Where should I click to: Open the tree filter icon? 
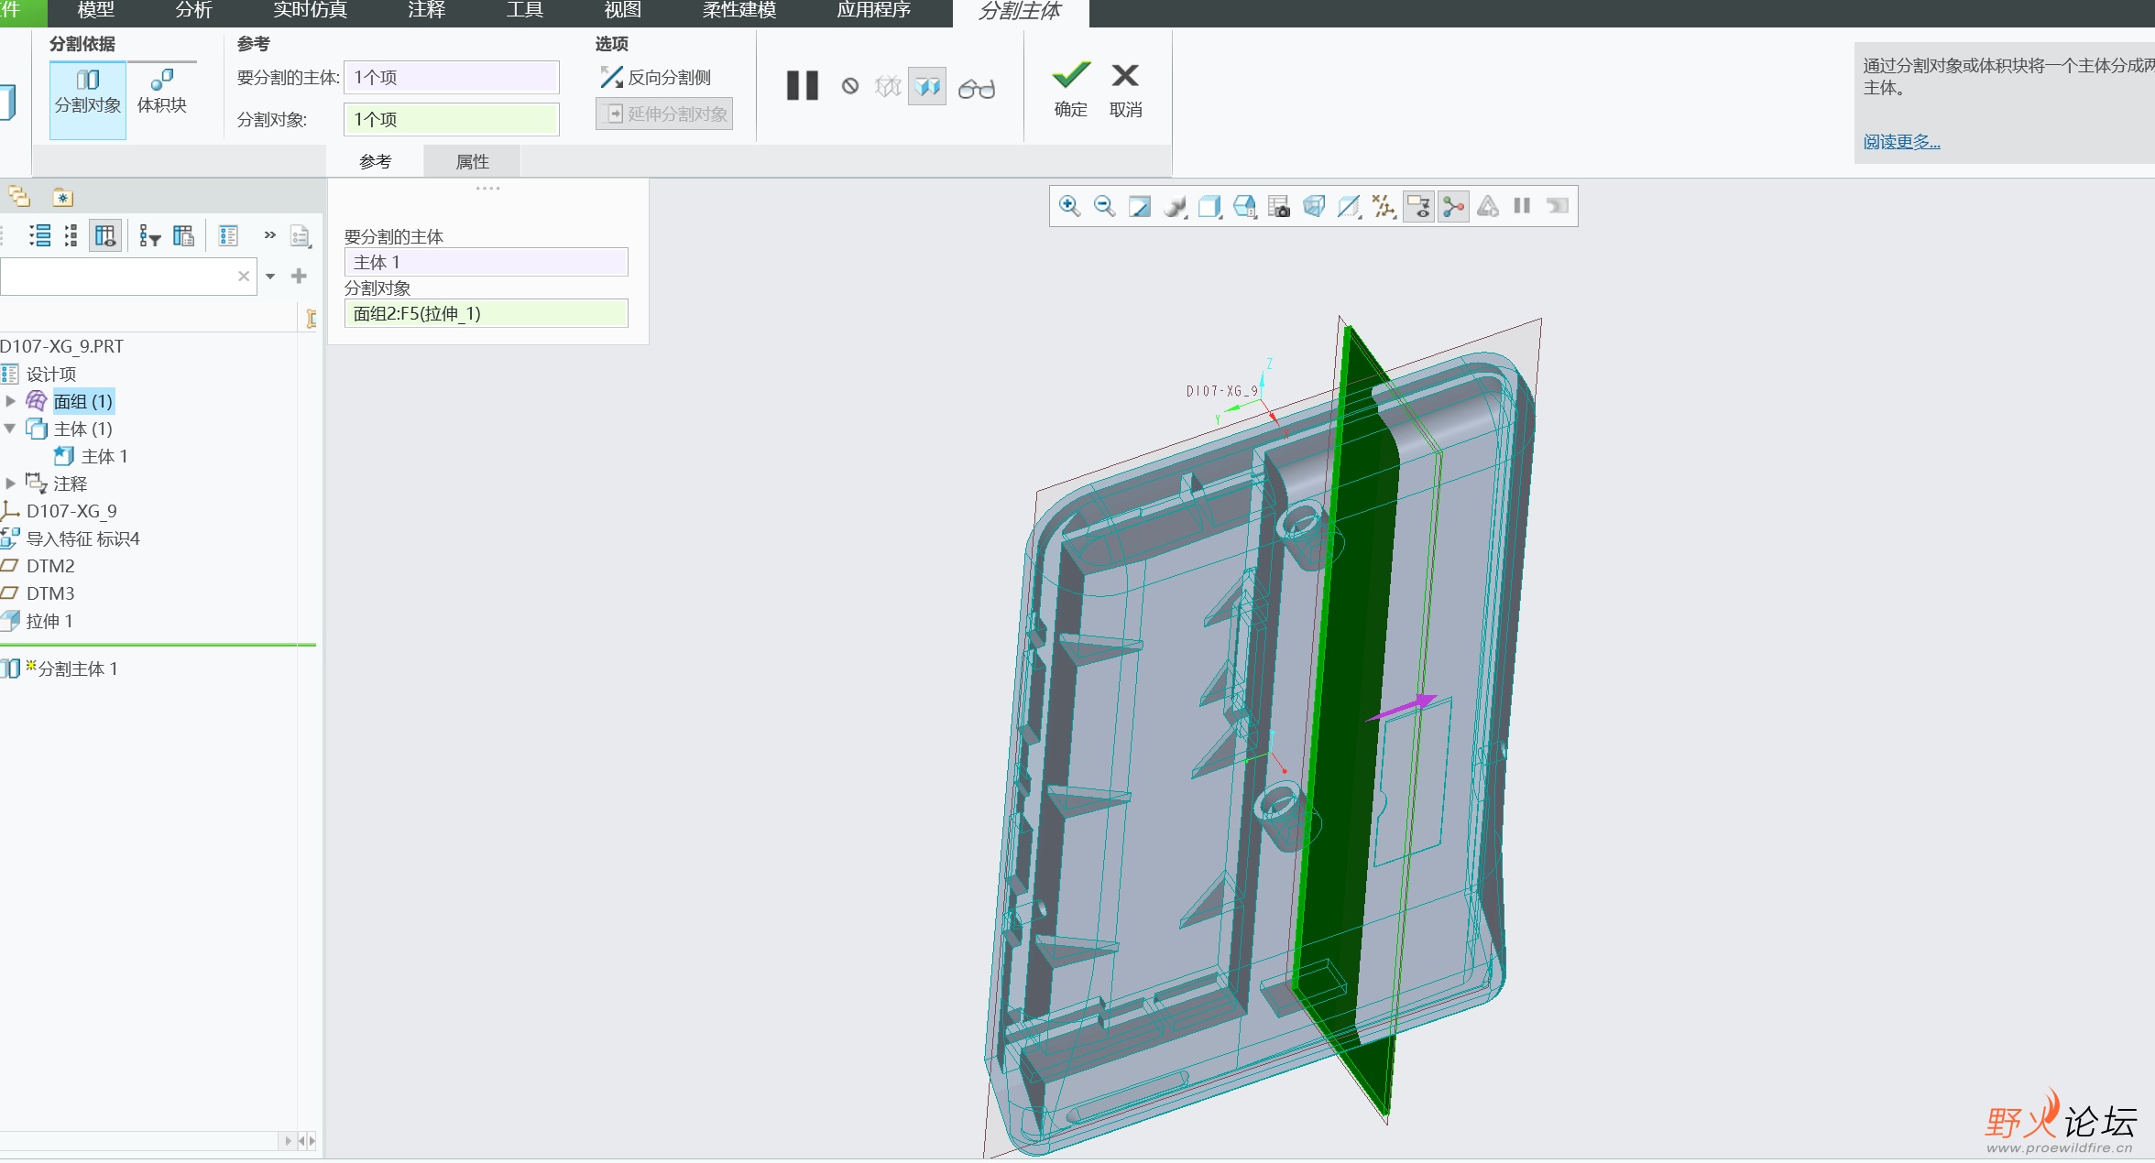point(149,236)
